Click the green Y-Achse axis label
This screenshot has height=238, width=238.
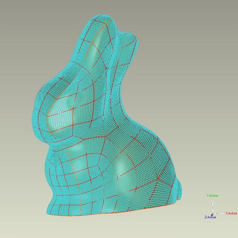212,196
